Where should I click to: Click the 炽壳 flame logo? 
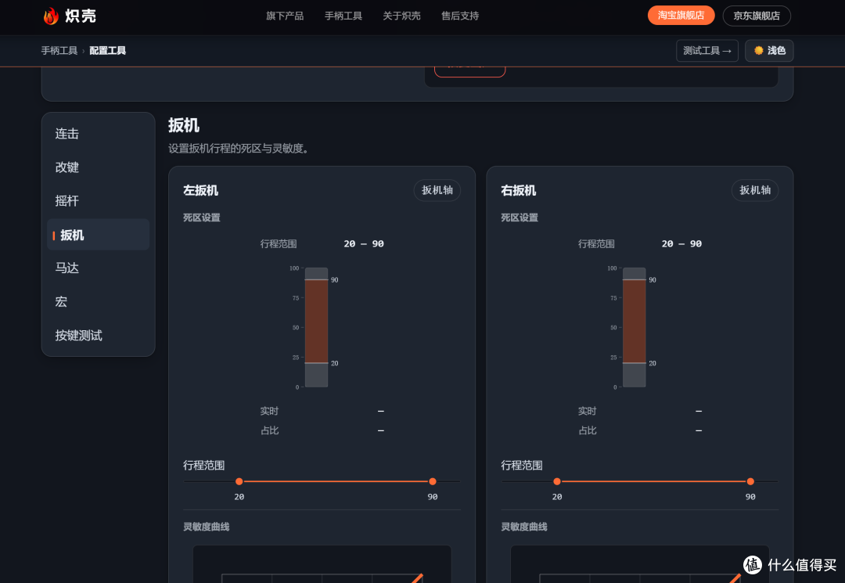tap(69, 16)
